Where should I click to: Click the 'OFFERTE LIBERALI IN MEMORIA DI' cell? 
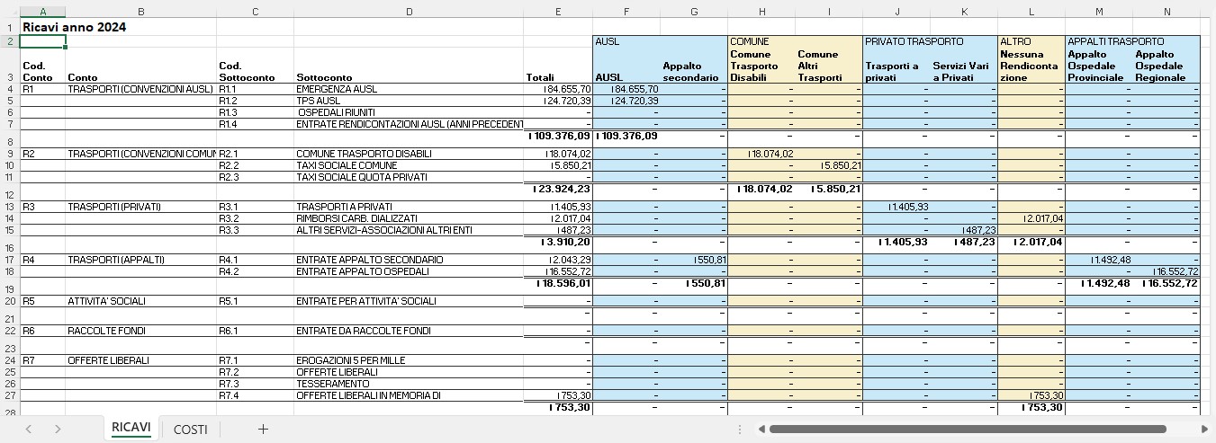tap(409, 395)
